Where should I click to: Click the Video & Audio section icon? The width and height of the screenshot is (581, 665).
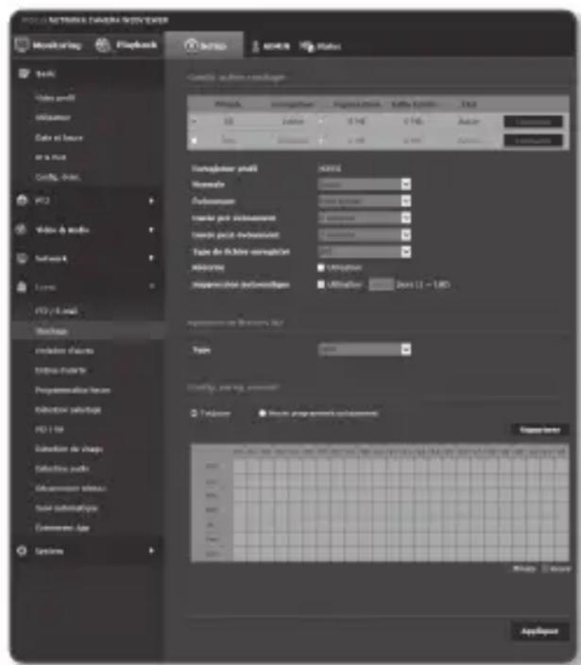click(x=21, y=230)
